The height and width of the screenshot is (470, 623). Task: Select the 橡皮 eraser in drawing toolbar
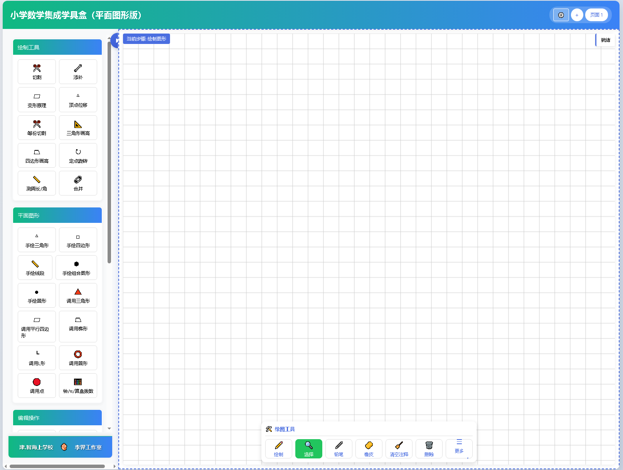click(x=369, y=449)
